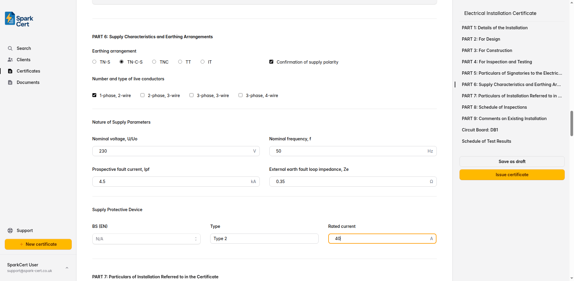Uncheck Confirmation of supply polarity

click(271, 62)
